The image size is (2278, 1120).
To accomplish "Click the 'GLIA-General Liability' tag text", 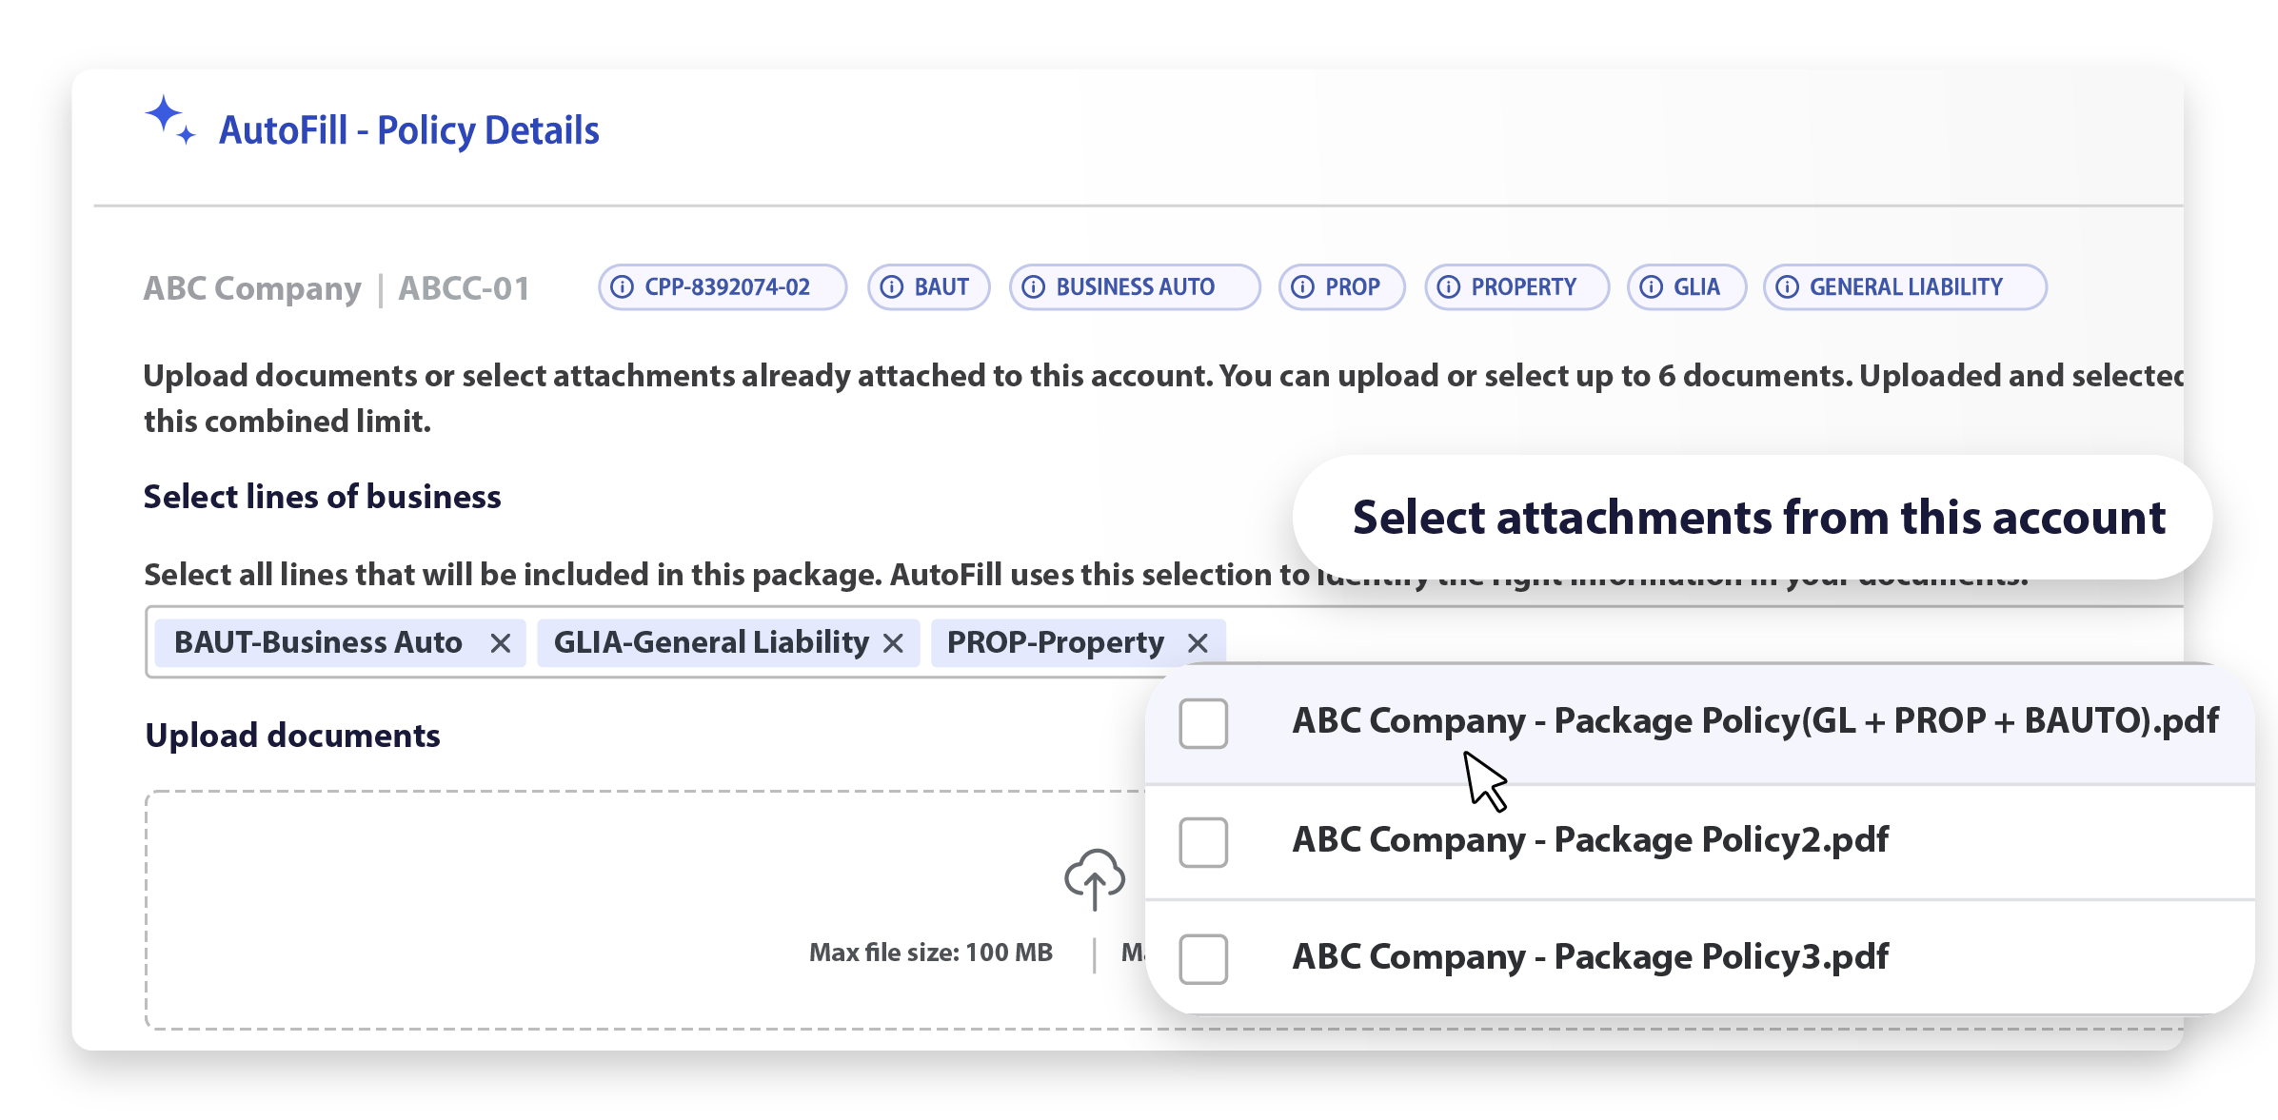I will point(711,642).
